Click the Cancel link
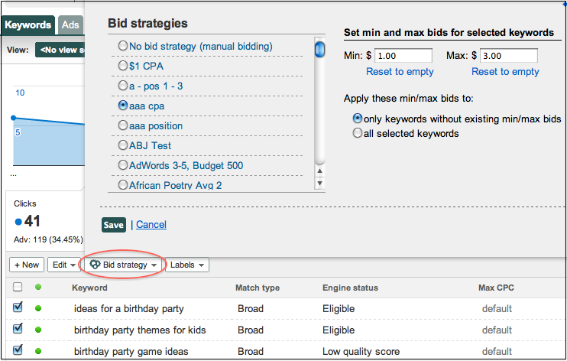Viewport: 567px width, 361px height. click(151, 225)
